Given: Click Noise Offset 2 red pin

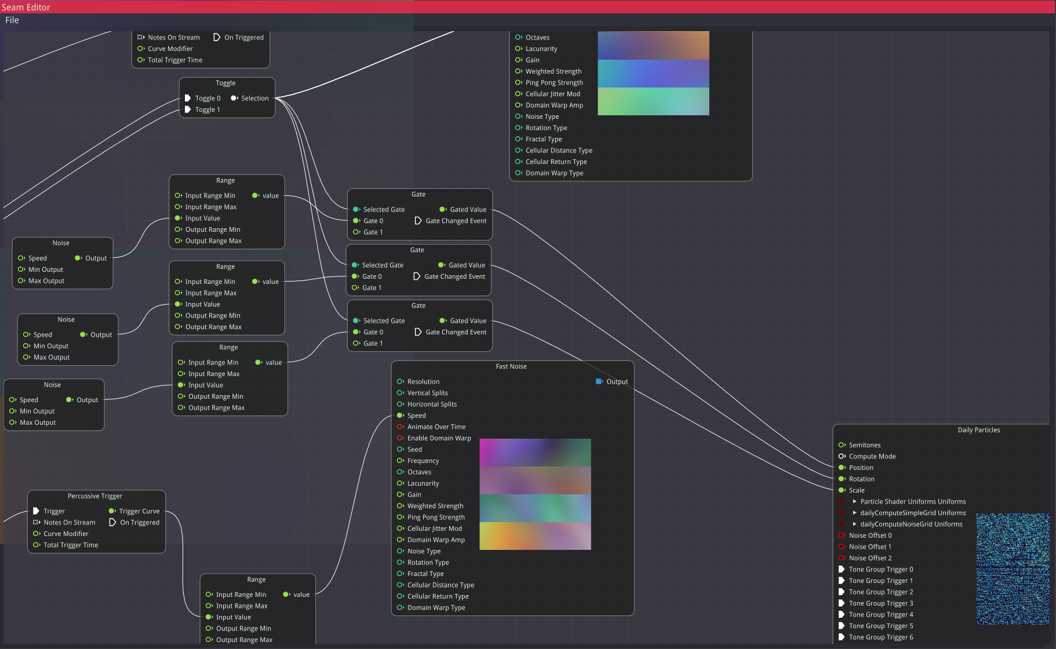Looking at the screenshot, I should 842,558.
